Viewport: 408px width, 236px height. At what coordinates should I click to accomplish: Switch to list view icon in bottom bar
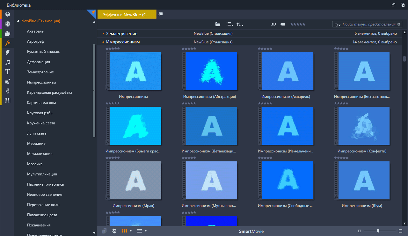tap(139, 231)
